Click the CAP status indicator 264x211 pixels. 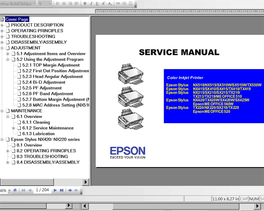(244, 199)
